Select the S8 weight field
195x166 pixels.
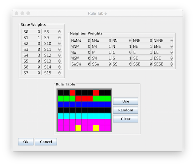click(x=52, y=32)
